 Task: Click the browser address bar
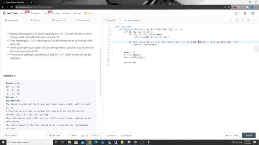point(119,7)
